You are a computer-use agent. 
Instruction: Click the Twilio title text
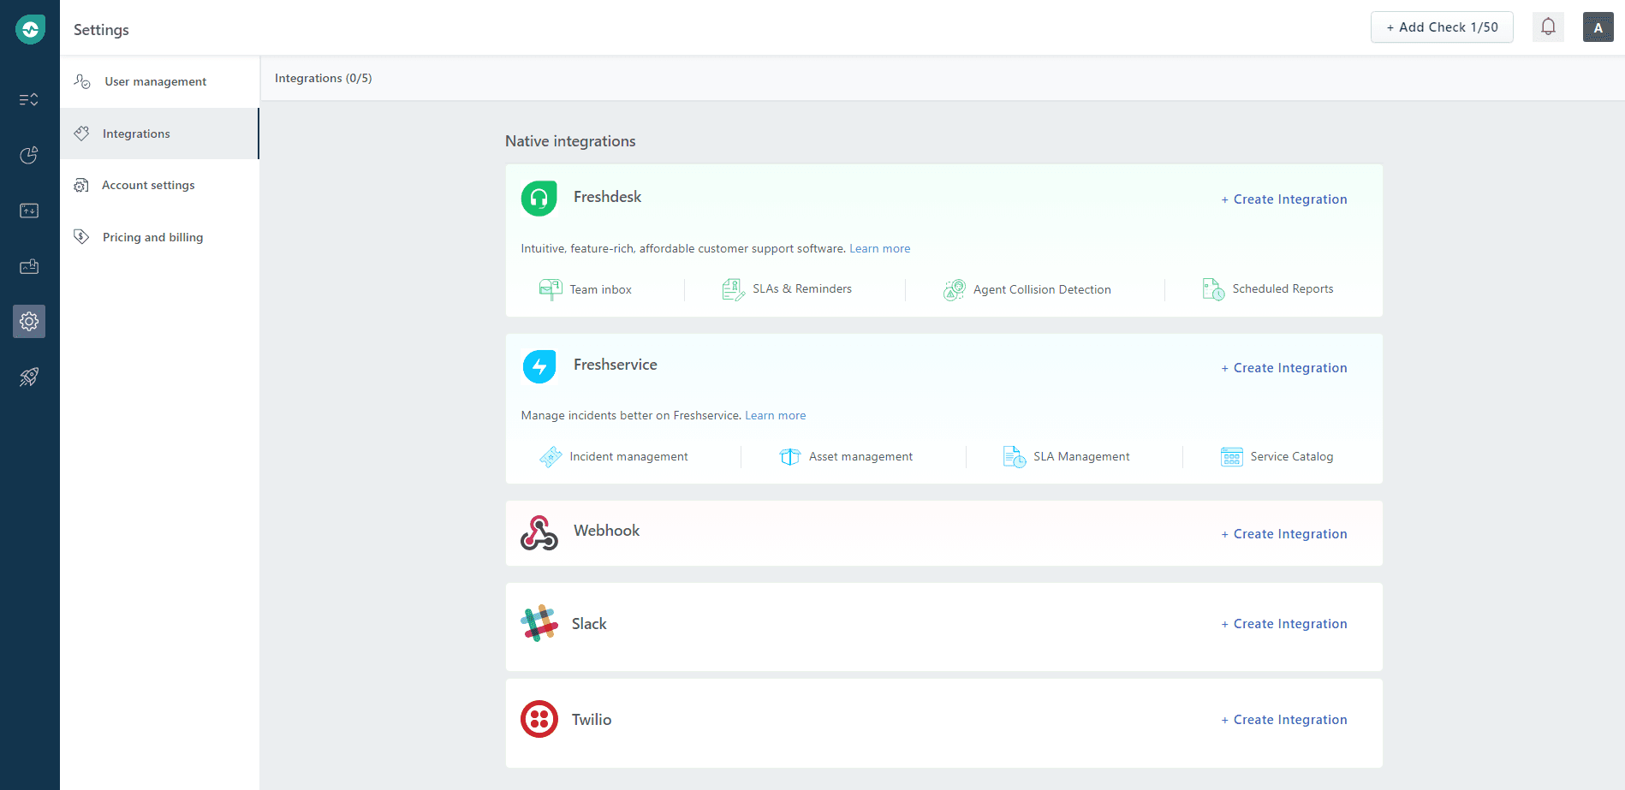592,720
